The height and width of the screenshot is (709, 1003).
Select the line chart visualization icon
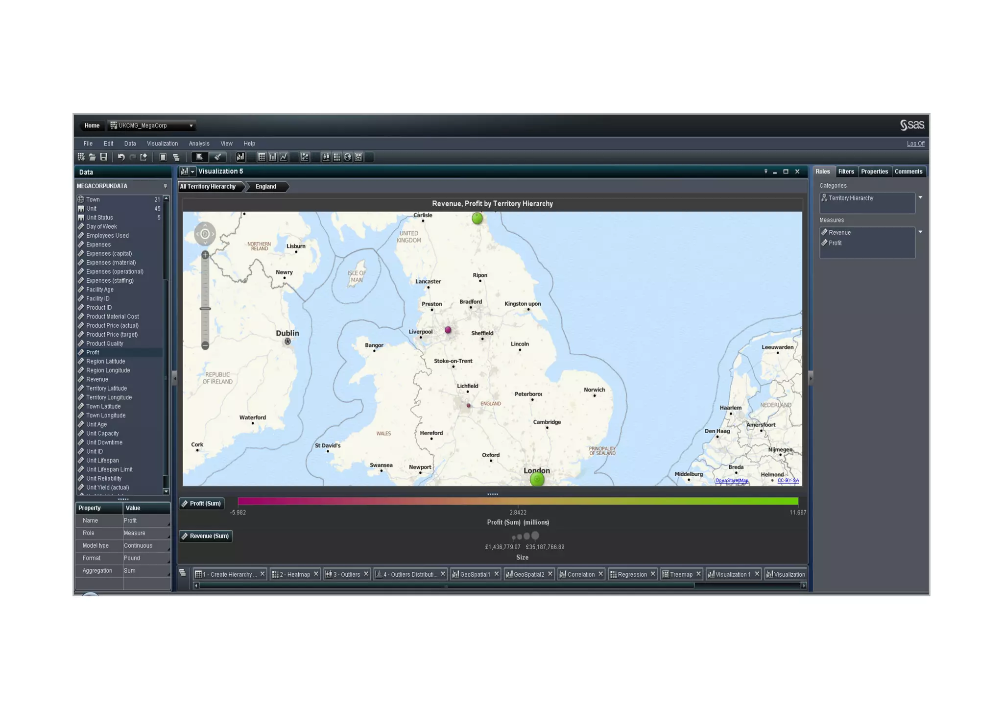284,157
